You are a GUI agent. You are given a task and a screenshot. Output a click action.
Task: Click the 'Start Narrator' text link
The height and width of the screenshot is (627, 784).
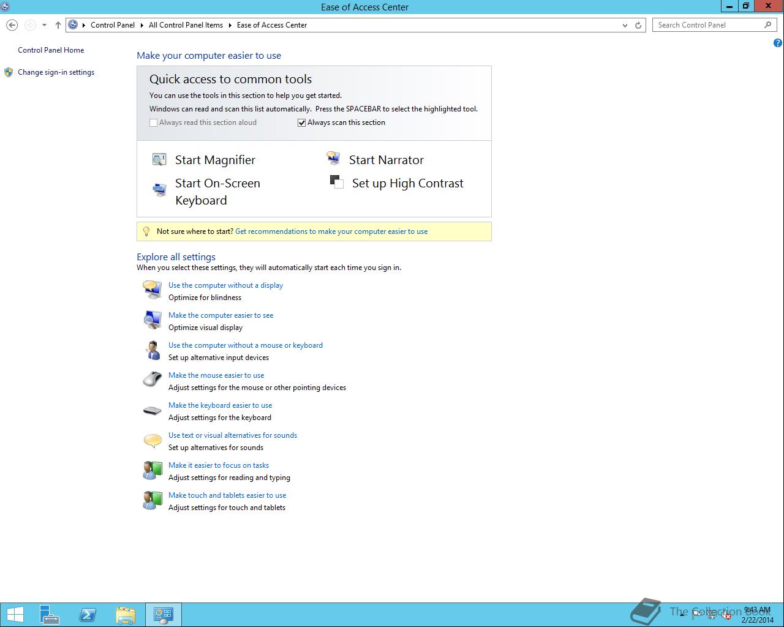386,160
